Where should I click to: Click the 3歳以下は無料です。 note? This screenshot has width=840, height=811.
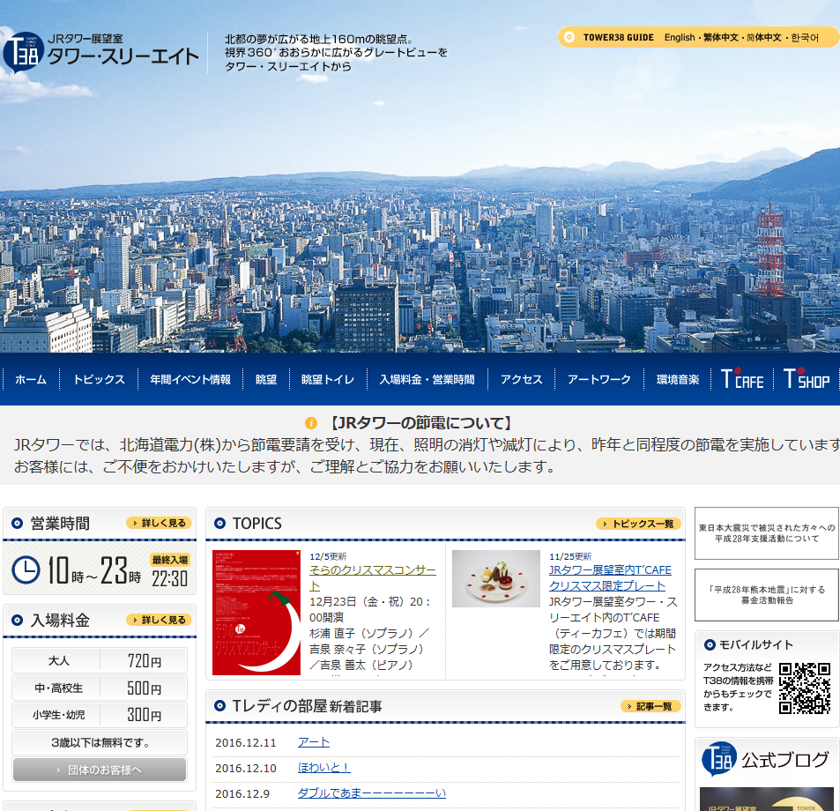coord(100,742)
